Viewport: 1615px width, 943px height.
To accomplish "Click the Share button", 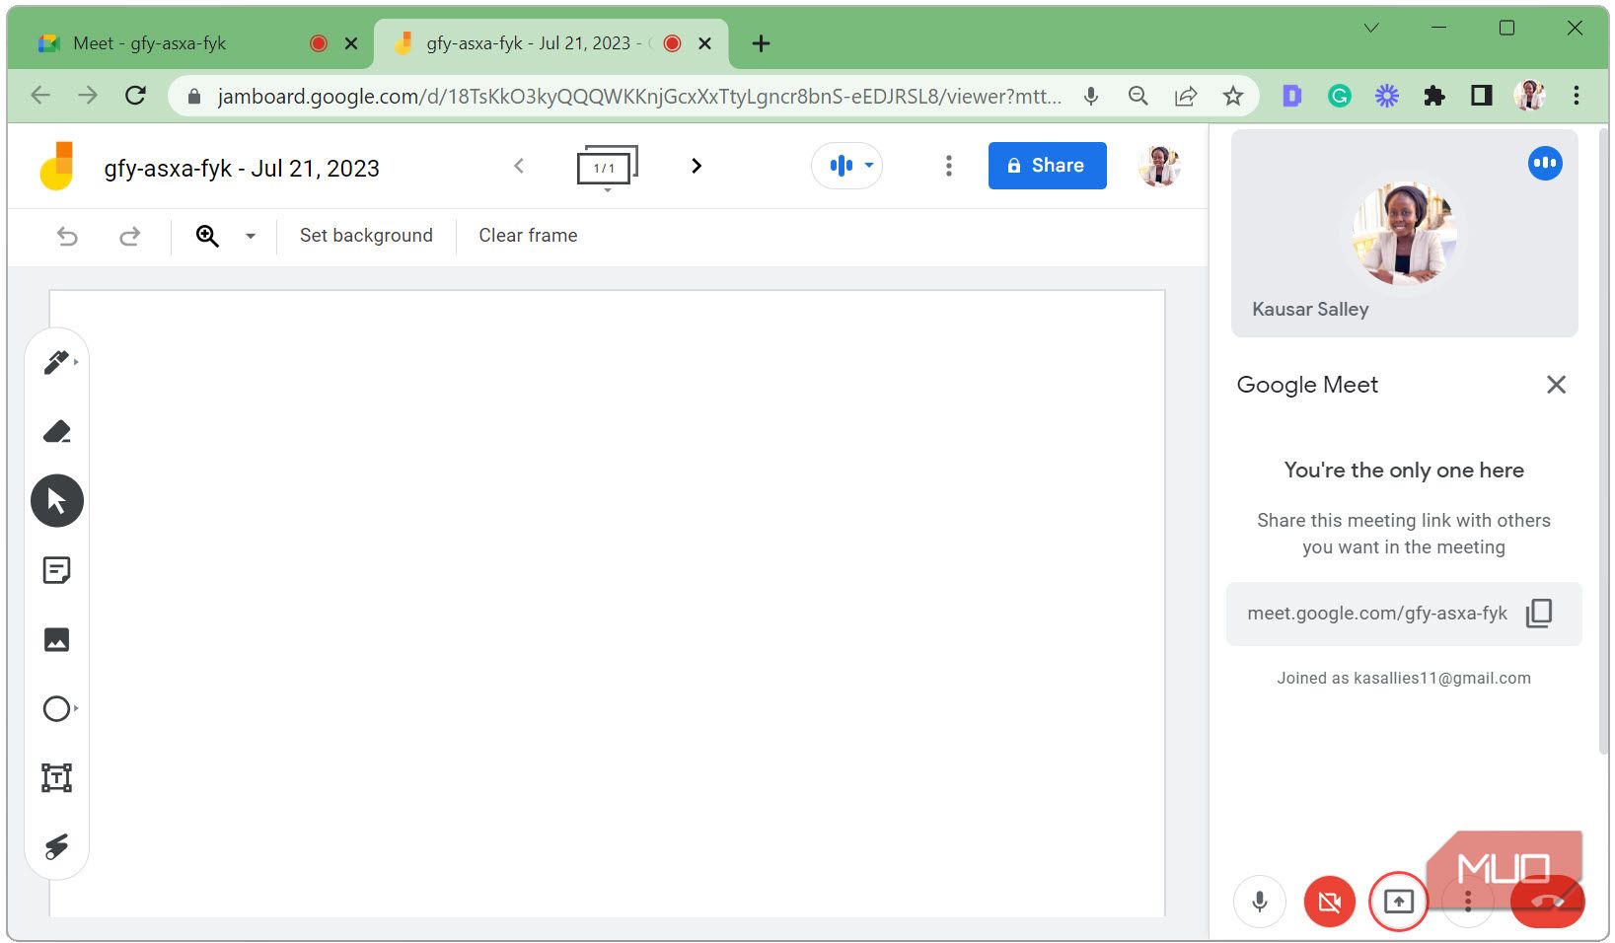I will coord(1047,165).
